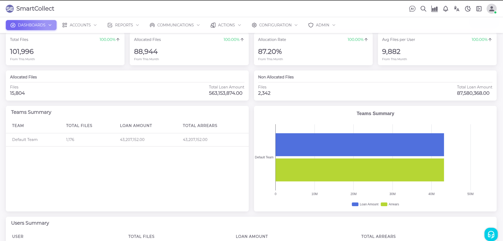Click the headset support chat button

pyautogui.click(x=491, y=234)
